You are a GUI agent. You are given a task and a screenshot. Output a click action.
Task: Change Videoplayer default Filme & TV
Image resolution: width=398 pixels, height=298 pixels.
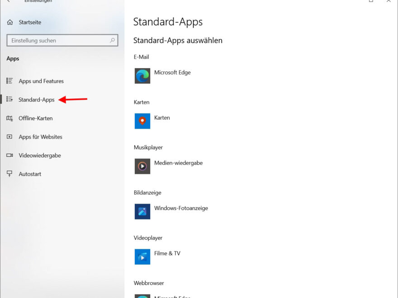(x=167, y=253)
